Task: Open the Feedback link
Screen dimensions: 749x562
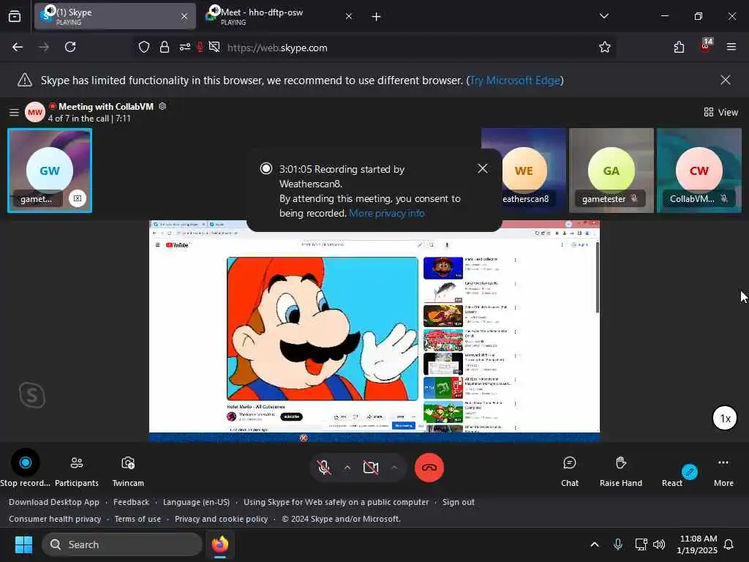Action: tap(131, 502)
